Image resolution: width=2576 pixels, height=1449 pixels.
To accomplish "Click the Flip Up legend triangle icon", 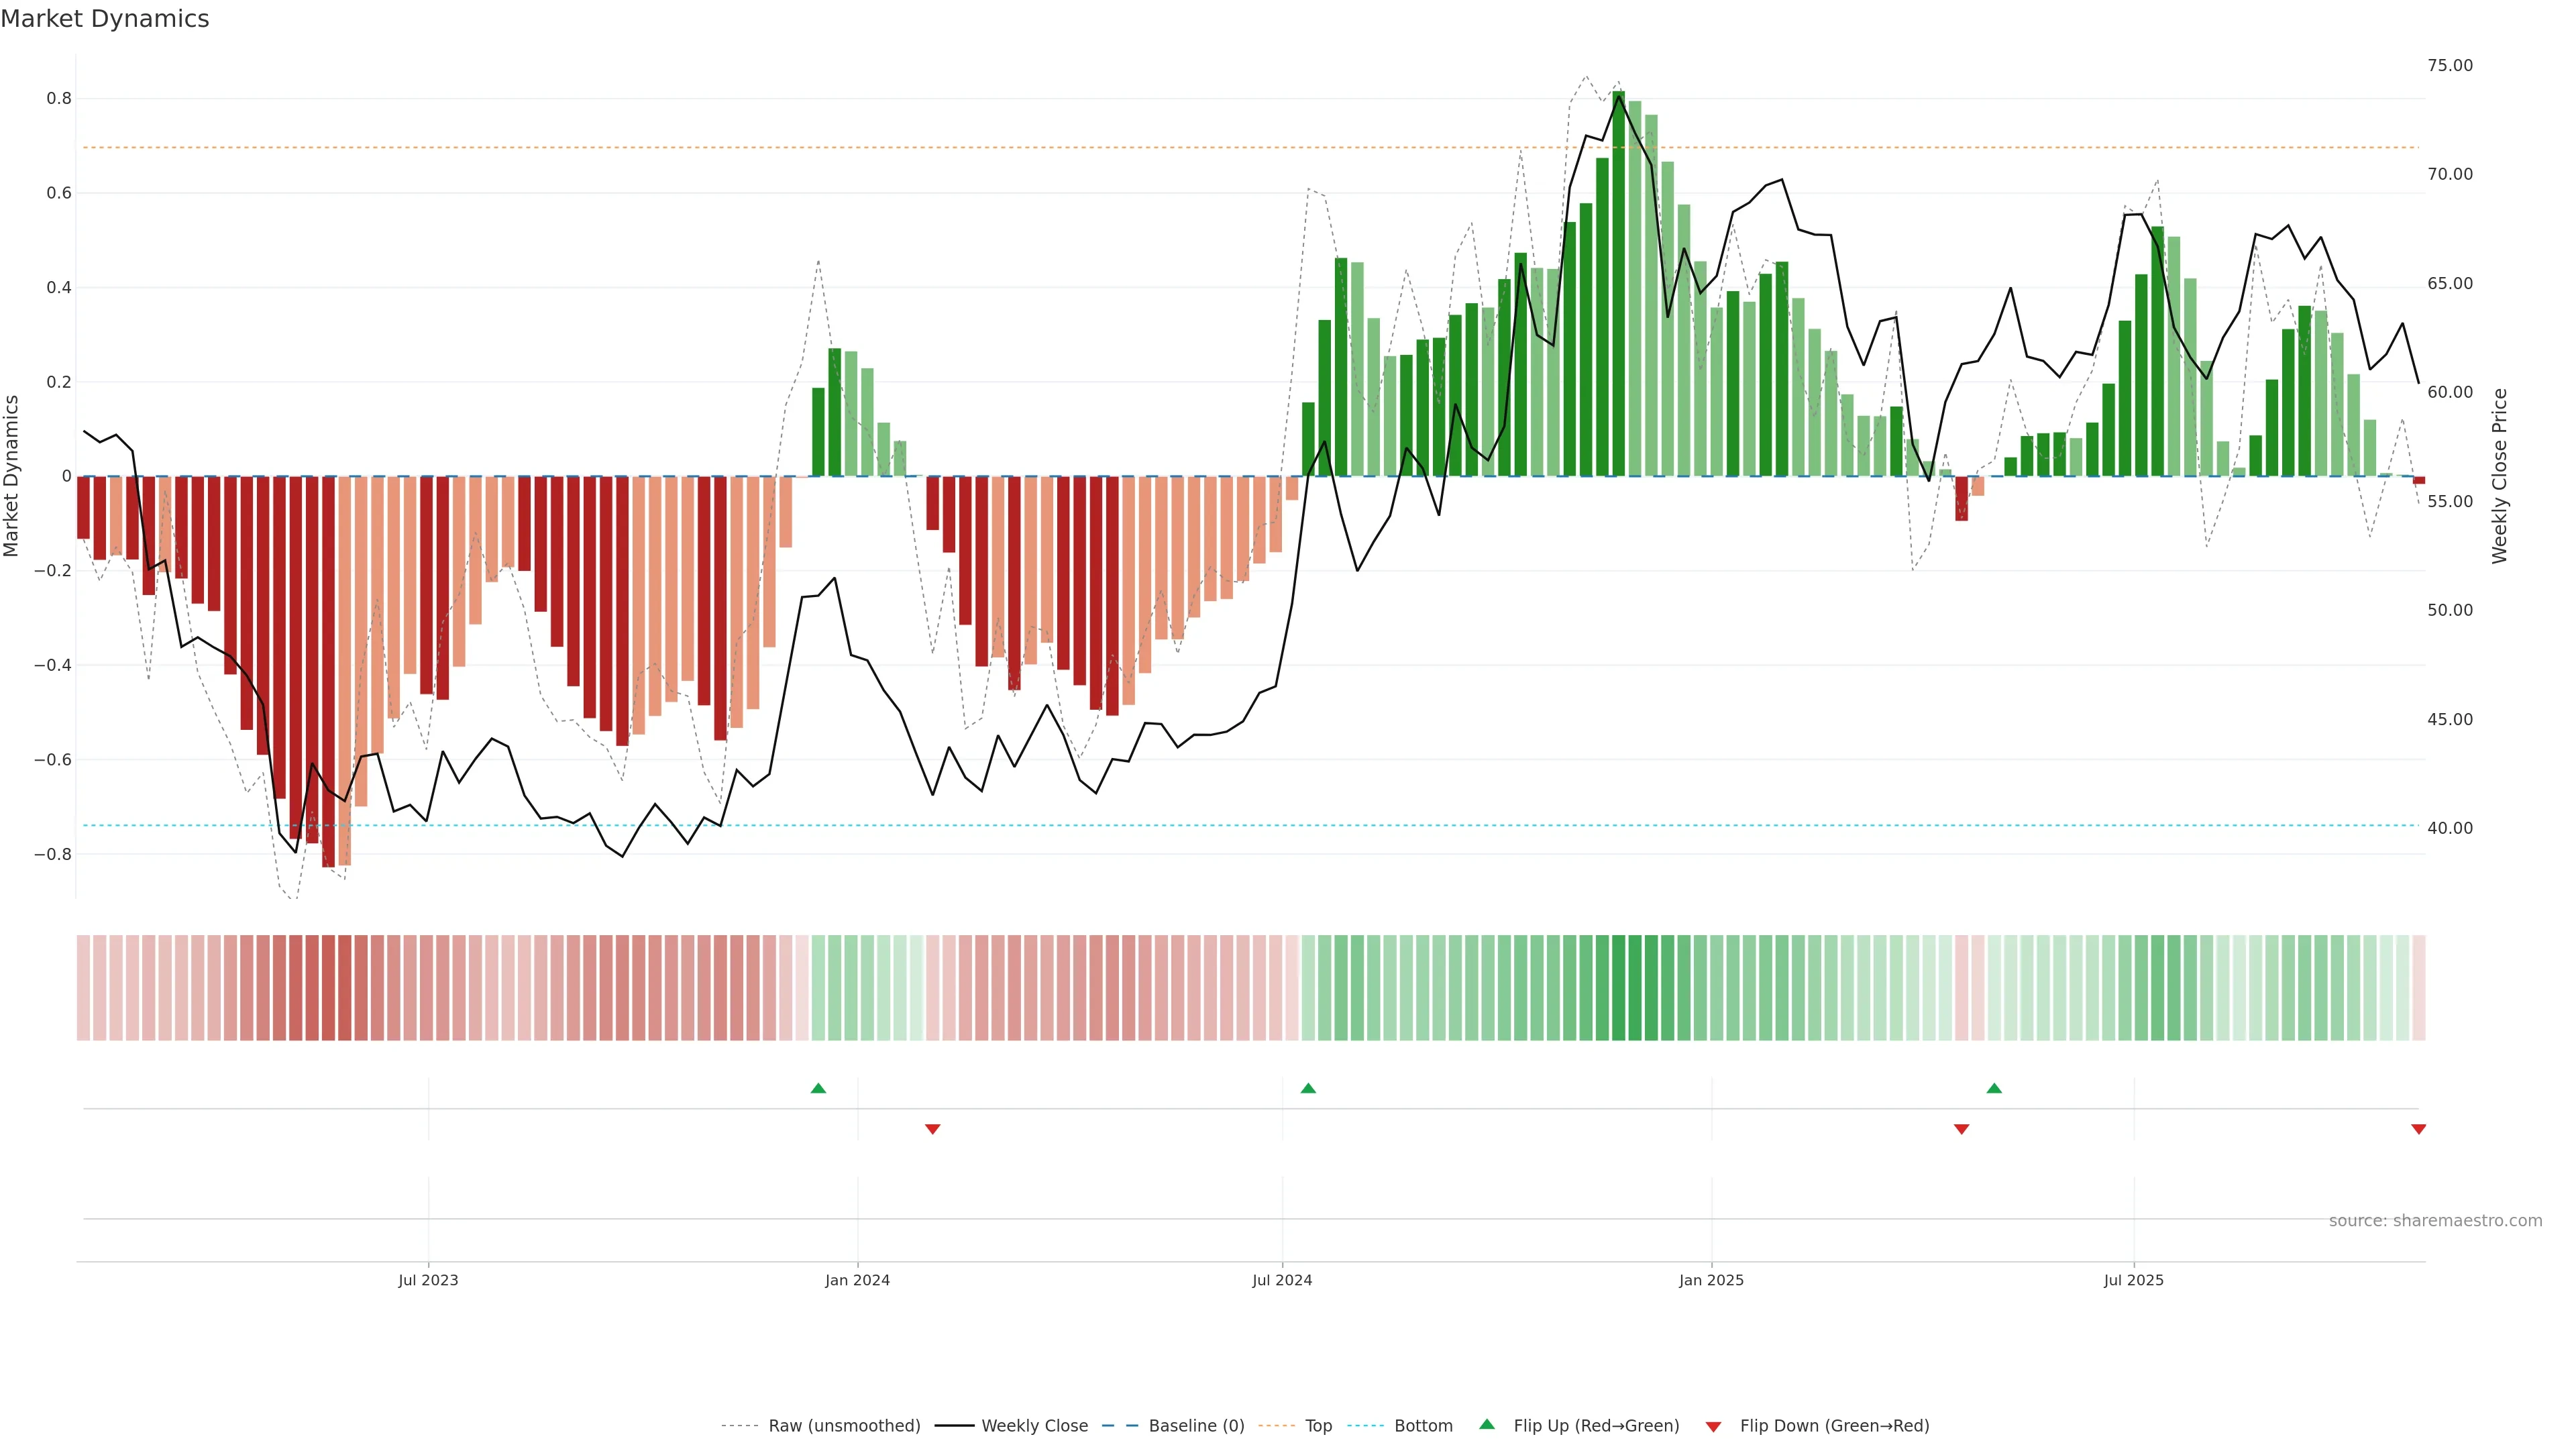I will point(1486,1424).
